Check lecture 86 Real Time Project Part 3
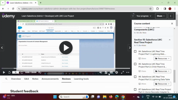Viewport: 178px width, 100px height. coord(135,77)
